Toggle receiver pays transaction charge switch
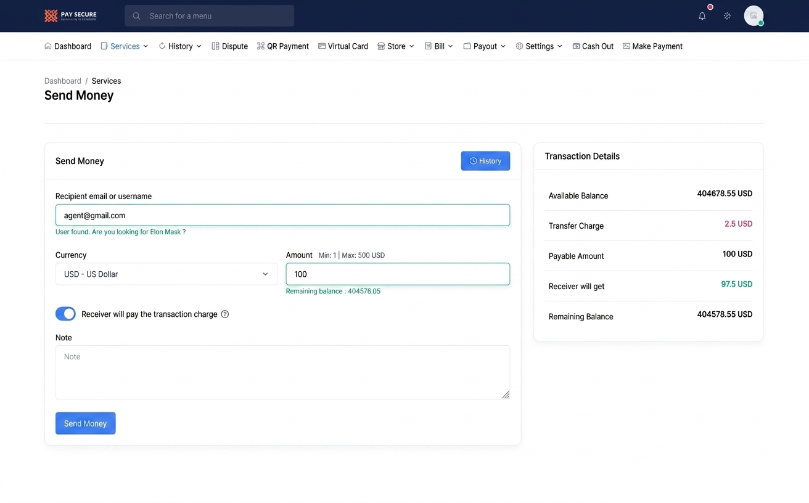Screen dimensions: 809x503 pos(66,314)
